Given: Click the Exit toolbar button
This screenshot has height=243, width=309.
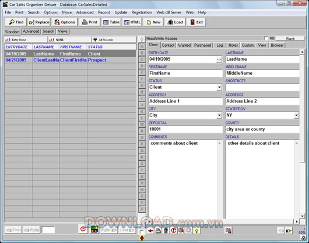Looking at the screenshot, I should tap(196, 22).
